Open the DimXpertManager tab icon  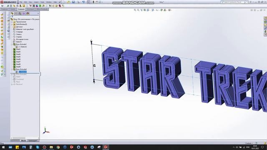[24, 13]
